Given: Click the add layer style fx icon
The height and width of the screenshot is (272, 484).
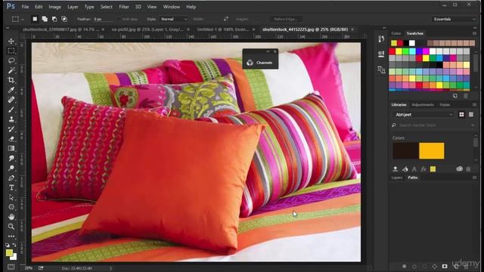Looking at the screenshot, I should [x=423, y=169].
